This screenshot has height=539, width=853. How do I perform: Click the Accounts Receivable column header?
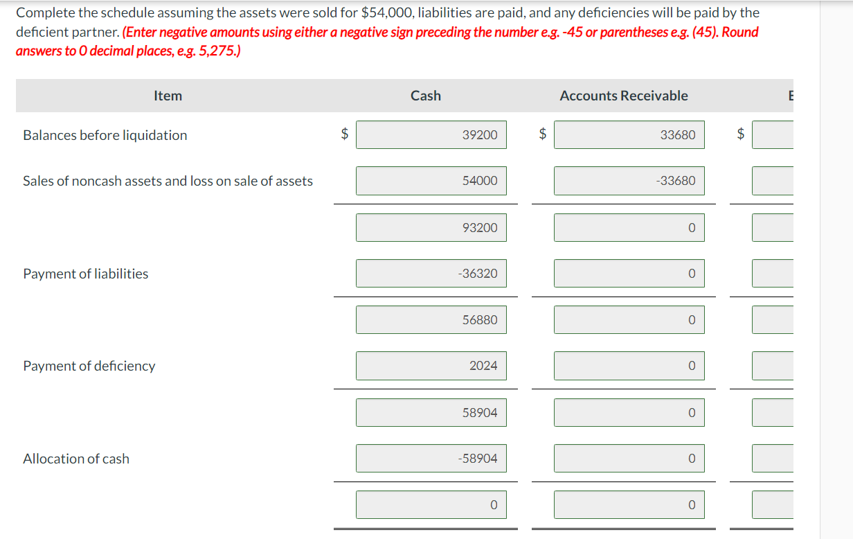tap(624, 96)
